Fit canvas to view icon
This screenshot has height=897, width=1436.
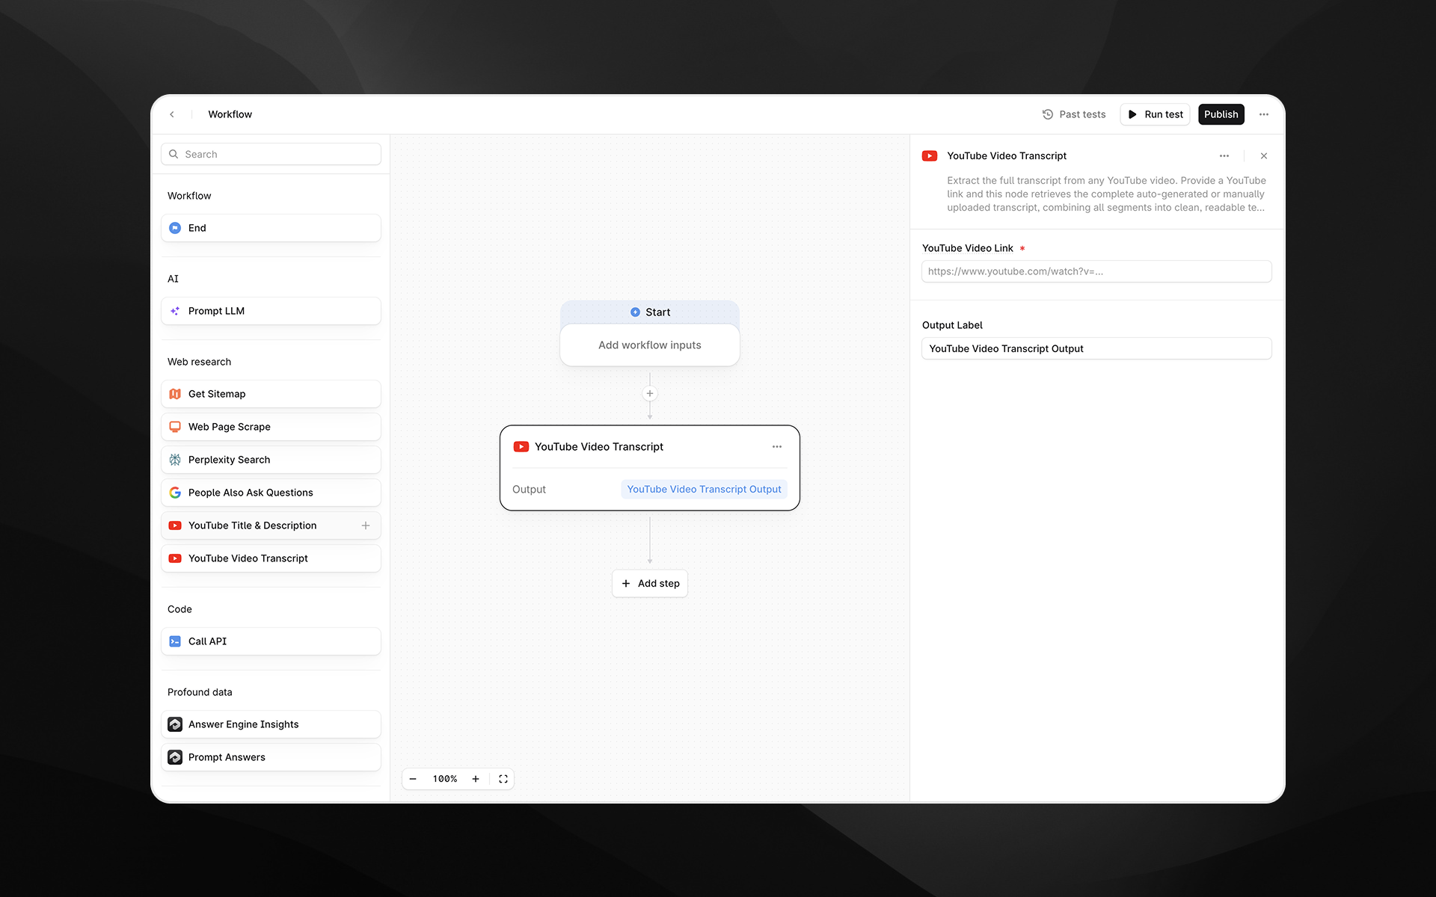(x=503, y=779)
